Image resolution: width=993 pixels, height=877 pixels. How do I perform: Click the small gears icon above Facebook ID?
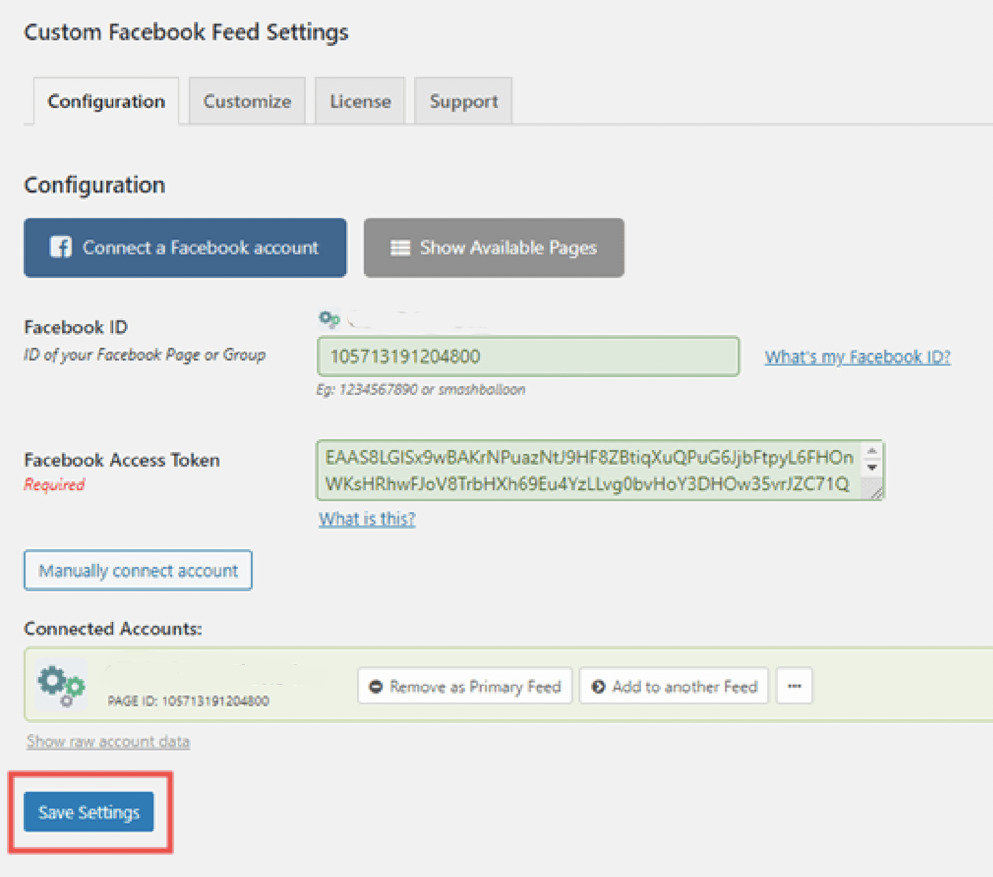(x=330, y=318)
